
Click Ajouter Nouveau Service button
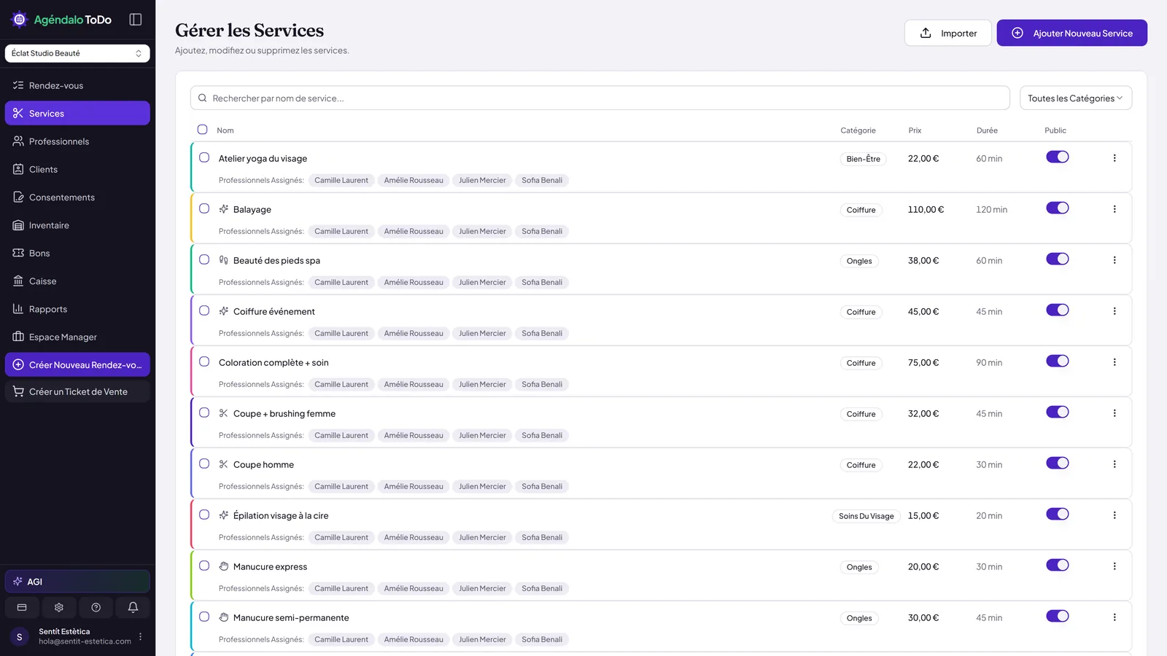point(1071,33)
